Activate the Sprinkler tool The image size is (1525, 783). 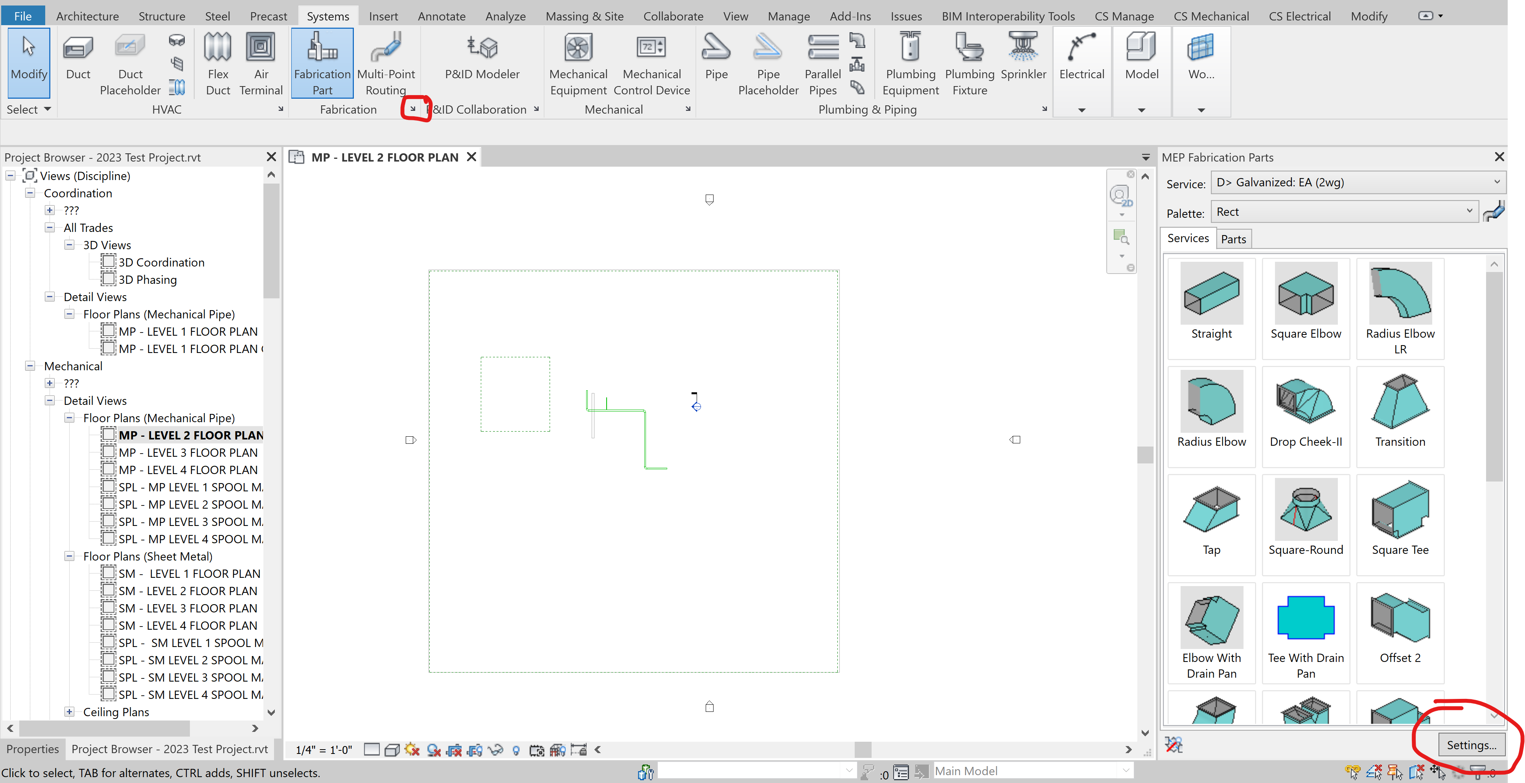pos(1024,59)
